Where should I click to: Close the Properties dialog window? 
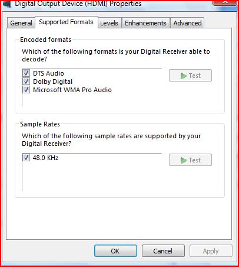click(x=225, y=2)
